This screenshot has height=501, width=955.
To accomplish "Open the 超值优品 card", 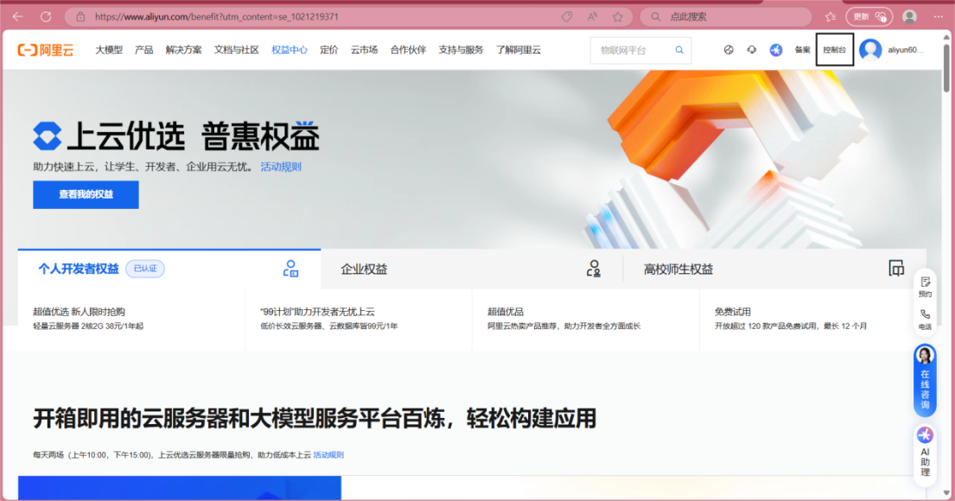I will click(586, 319).
